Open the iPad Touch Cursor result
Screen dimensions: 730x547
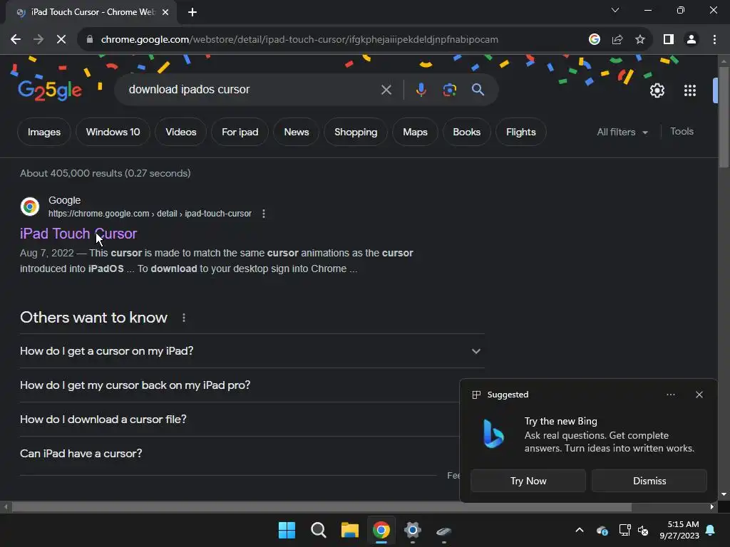pyautogui.click(x=78, y=234)
